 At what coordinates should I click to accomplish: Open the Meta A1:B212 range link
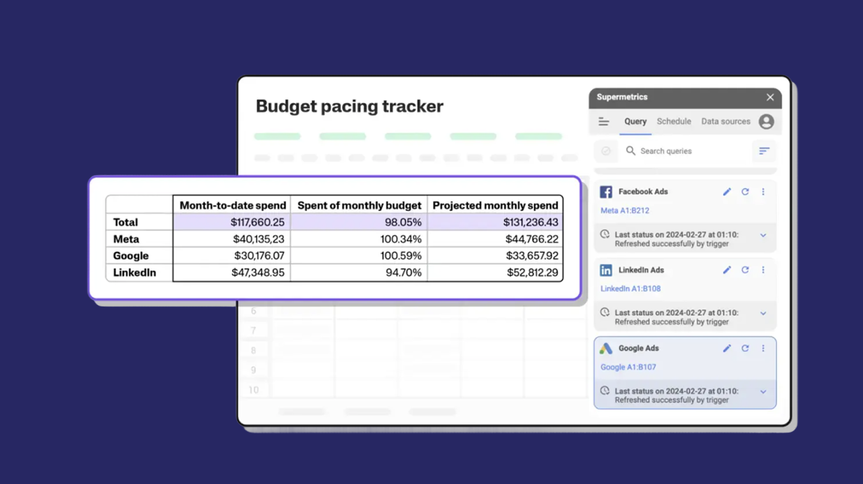point(624,211)
